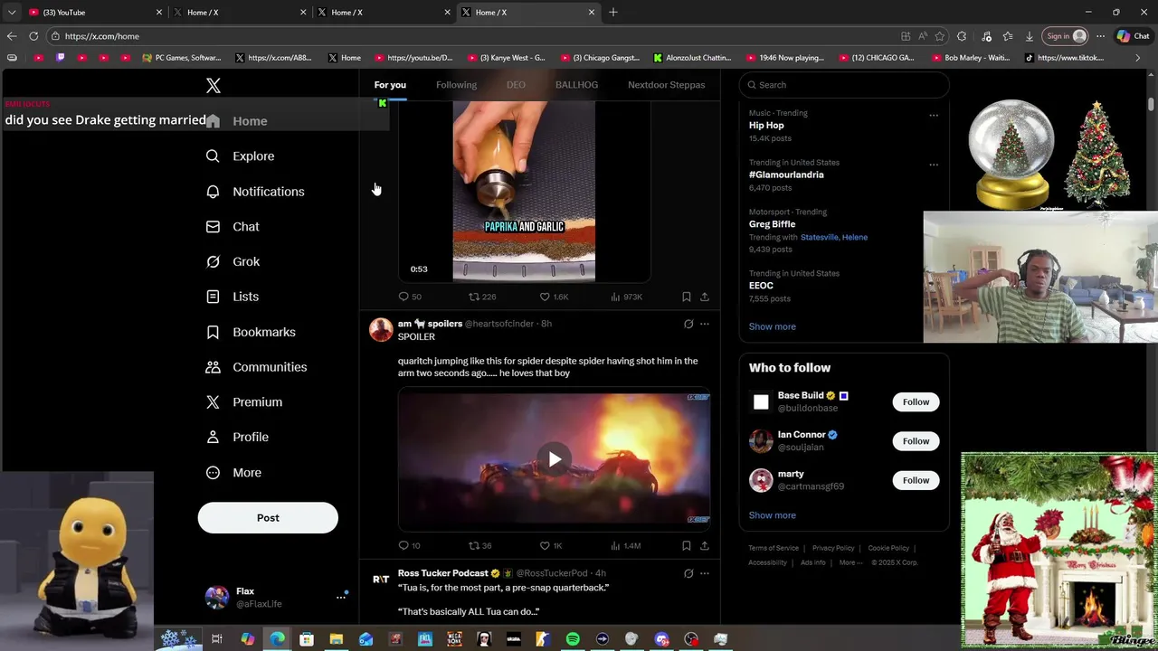This screenshot has height=651, width=1158.
Task: Refresh the browser page
Action: click(33, 36)
